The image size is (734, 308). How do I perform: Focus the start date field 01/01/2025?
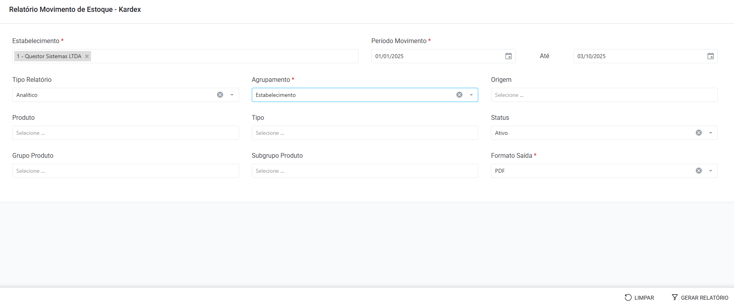click(x=435, y=56)
